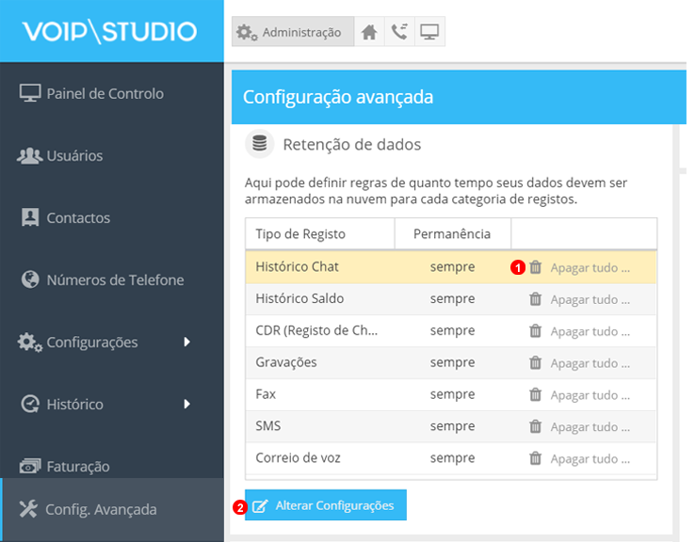Click trash icon for Histórico Chat row

[x=535, y=267]
